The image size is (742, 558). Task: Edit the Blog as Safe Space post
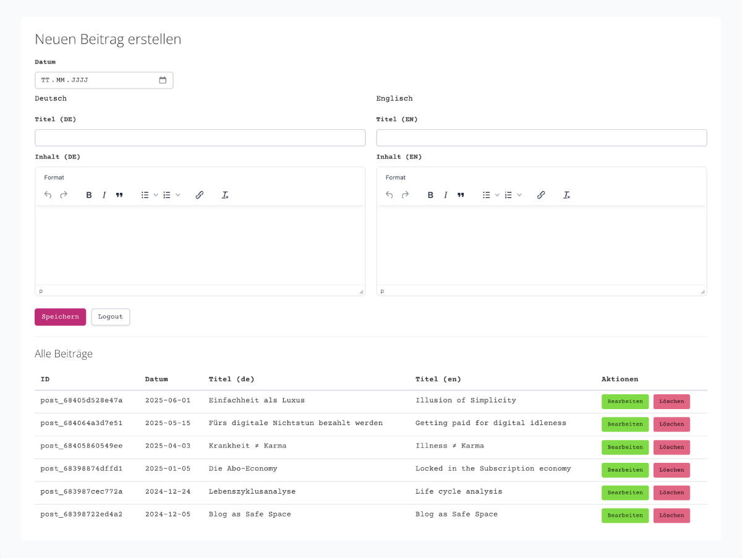625,515
